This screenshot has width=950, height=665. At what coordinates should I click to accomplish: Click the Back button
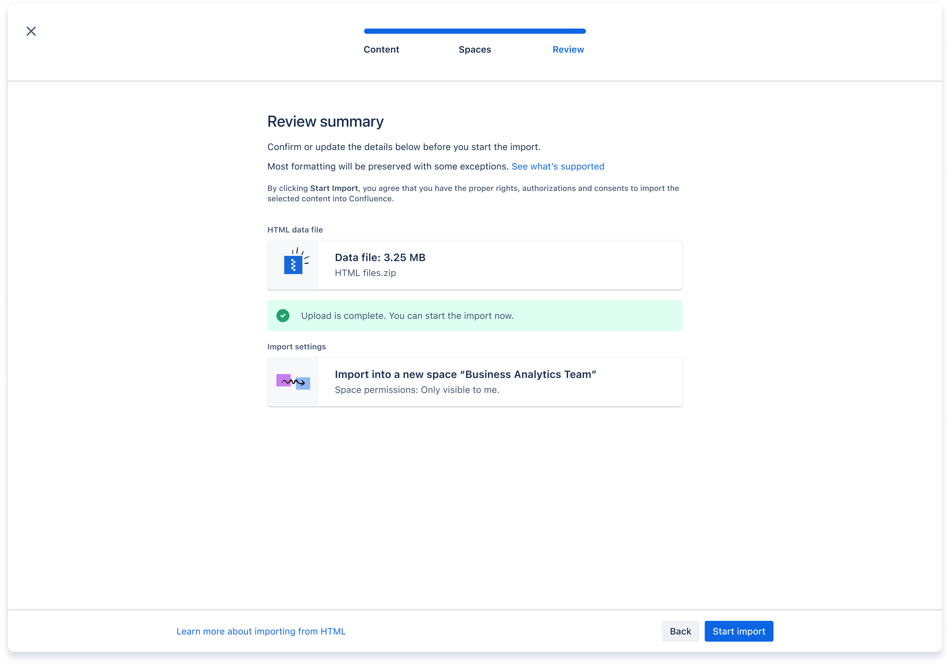point(680,631)
